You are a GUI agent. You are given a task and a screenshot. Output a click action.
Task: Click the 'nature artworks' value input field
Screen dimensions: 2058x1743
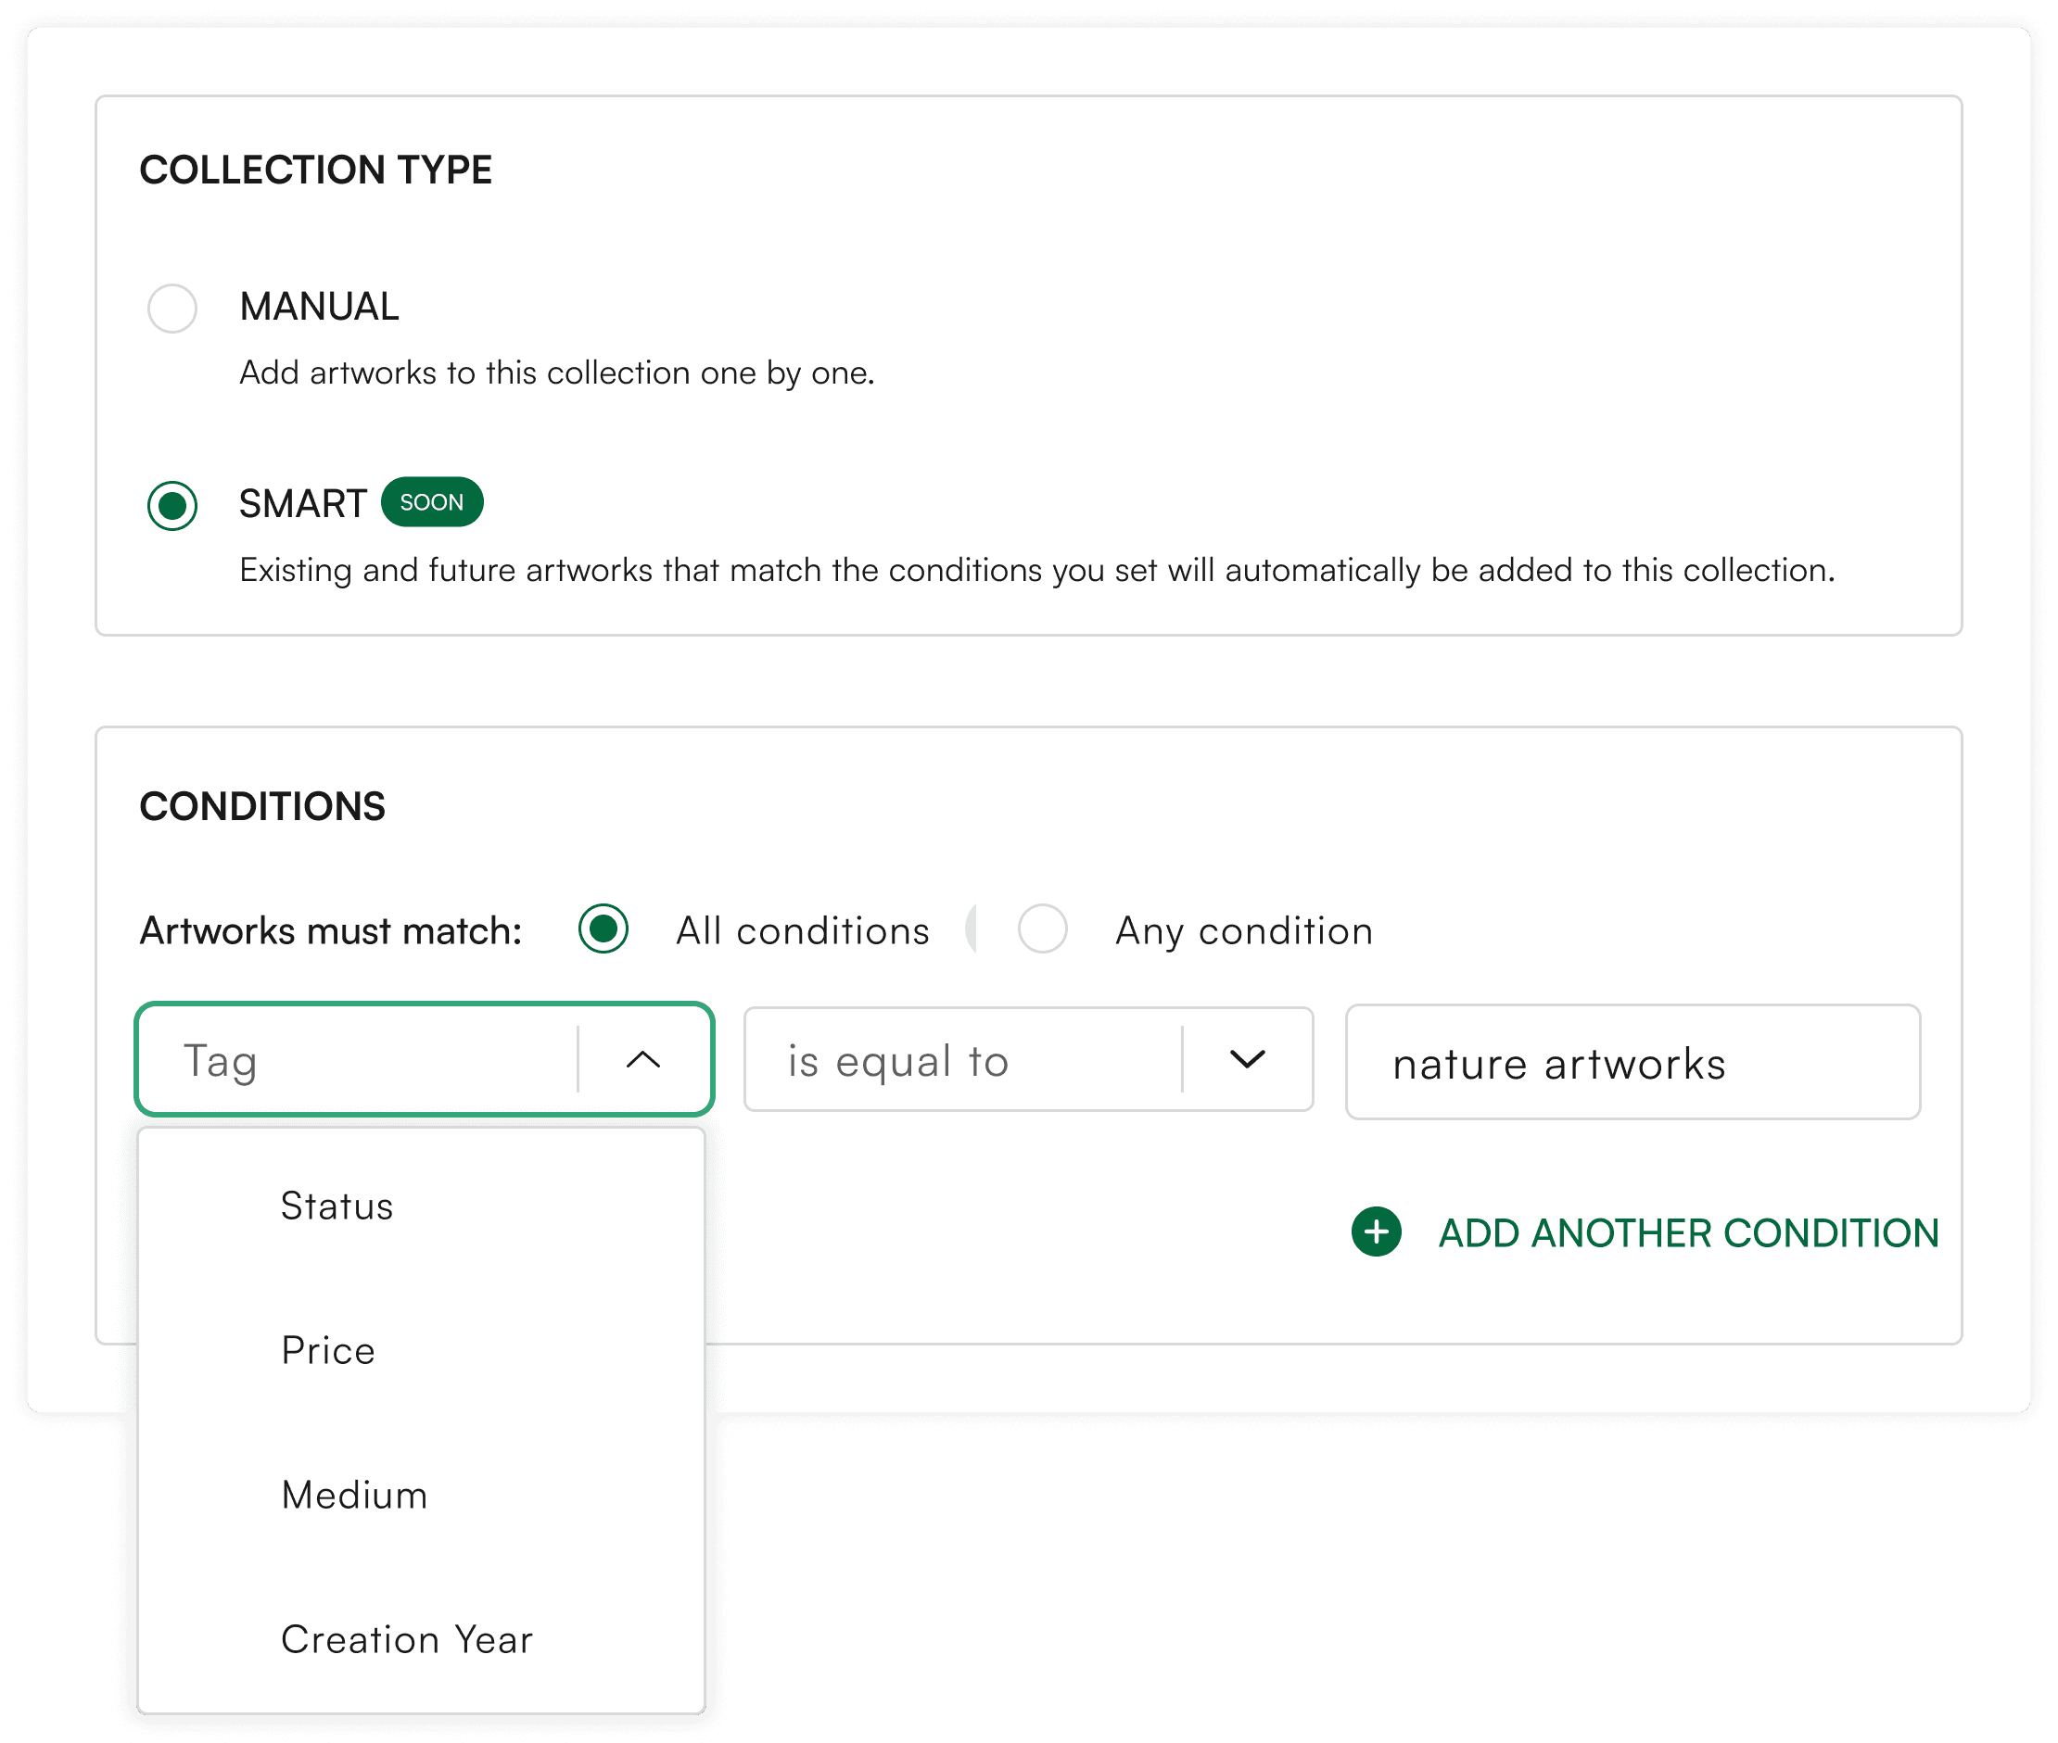[x=1632, y=1062]
